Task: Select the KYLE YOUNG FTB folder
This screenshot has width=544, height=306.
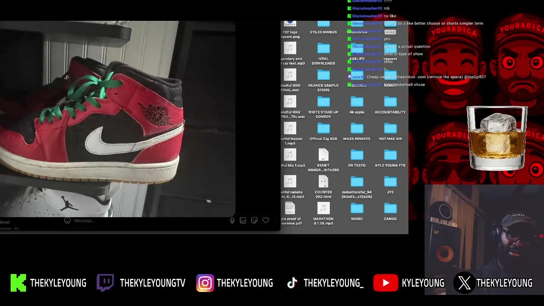Action: pyautogui.click(x=390, y=159)
